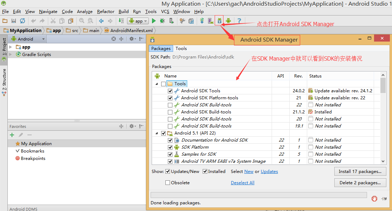Click the Cut scissors icon

click(x=53, y=21)
